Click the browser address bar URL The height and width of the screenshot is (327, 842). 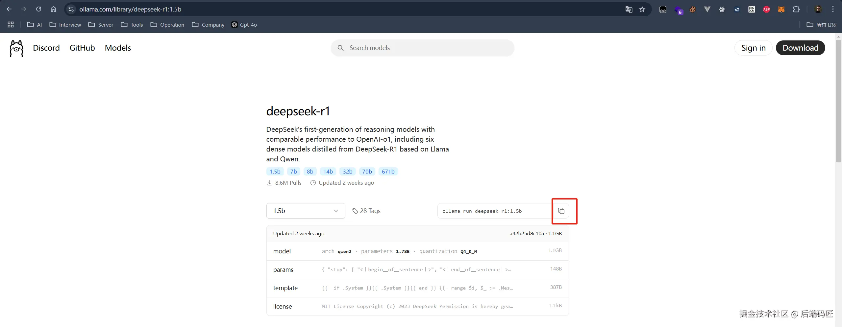pyautogui.click(x=130, y=9)
